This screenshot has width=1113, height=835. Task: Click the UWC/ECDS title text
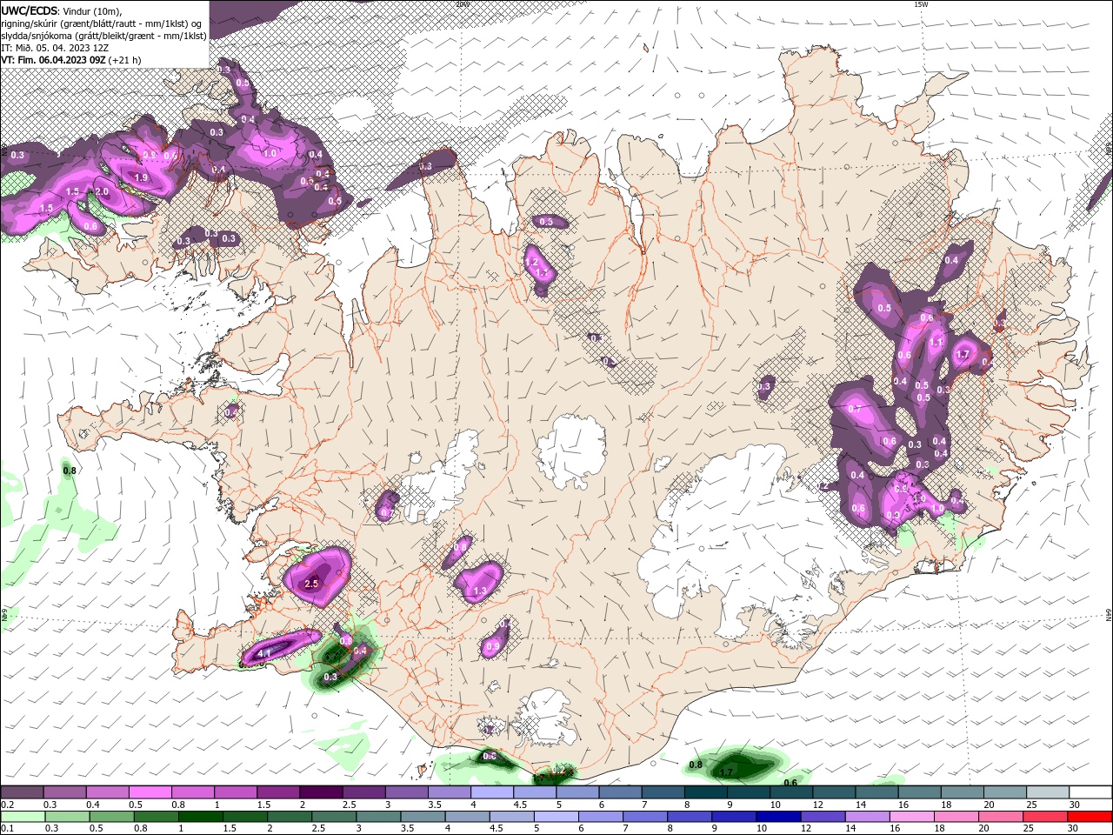click(30, 10)
